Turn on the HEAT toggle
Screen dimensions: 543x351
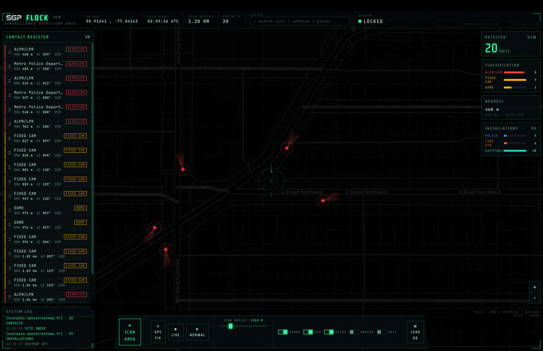coord(381,332)
